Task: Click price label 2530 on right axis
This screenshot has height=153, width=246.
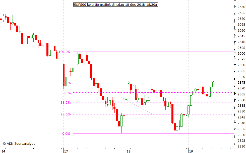Action: pos(241,135)
